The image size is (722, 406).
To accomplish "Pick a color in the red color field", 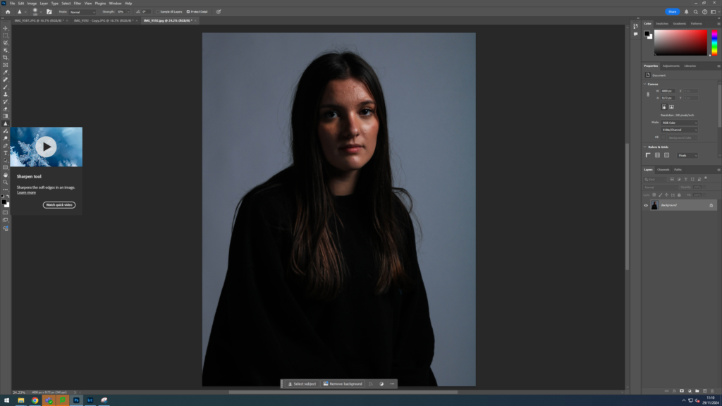I will (x=680, y=43).
